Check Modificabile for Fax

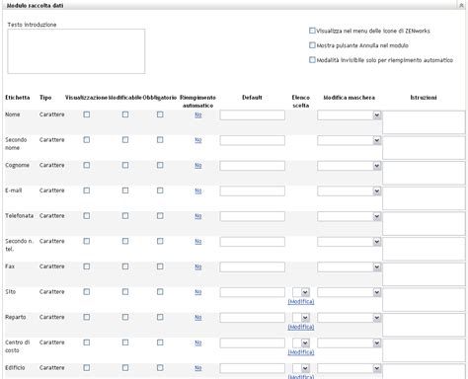[x=125, y=266]
